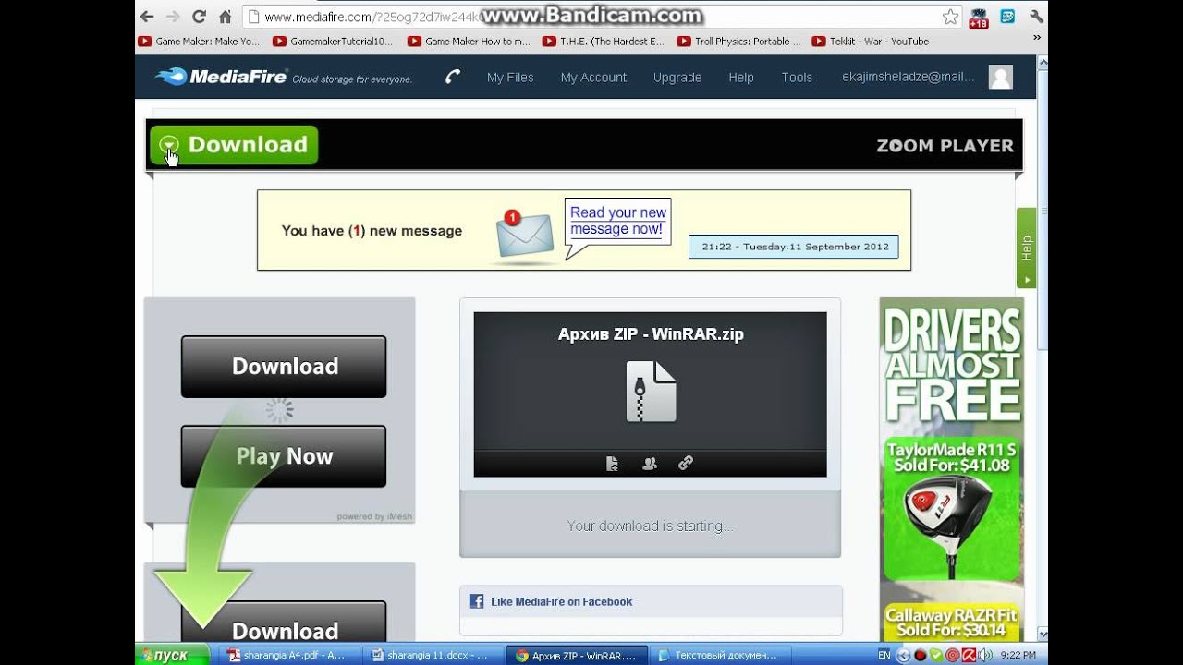
Task: Open the browser home page icon
Action: tap(225, 17)
